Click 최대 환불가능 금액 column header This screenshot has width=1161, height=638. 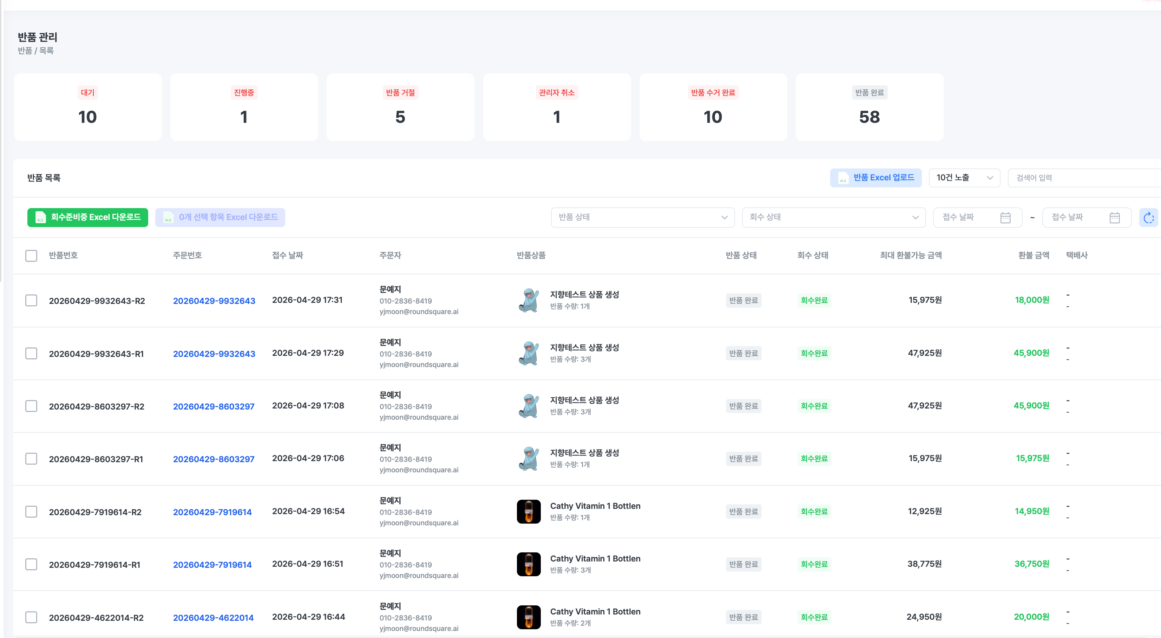[x=910, y=255]
